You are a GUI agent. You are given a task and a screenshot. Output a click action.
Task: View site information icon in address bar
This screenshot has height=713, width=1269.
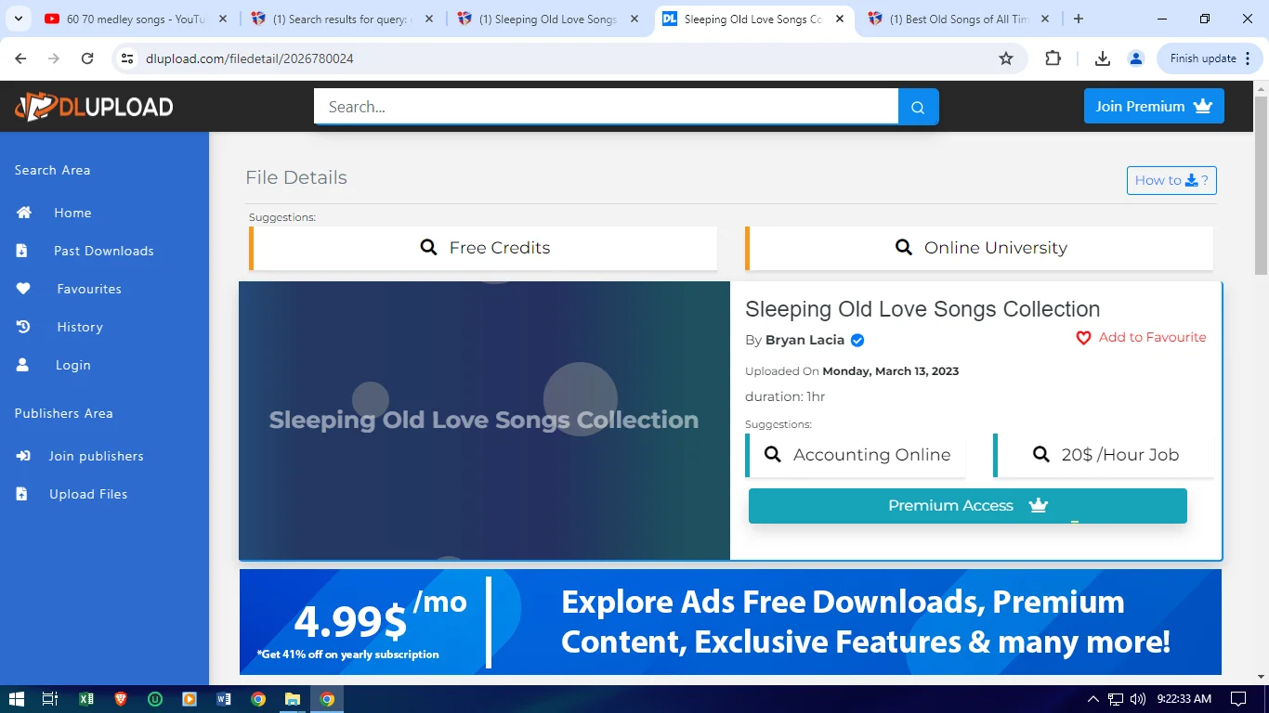pos(128,58)
